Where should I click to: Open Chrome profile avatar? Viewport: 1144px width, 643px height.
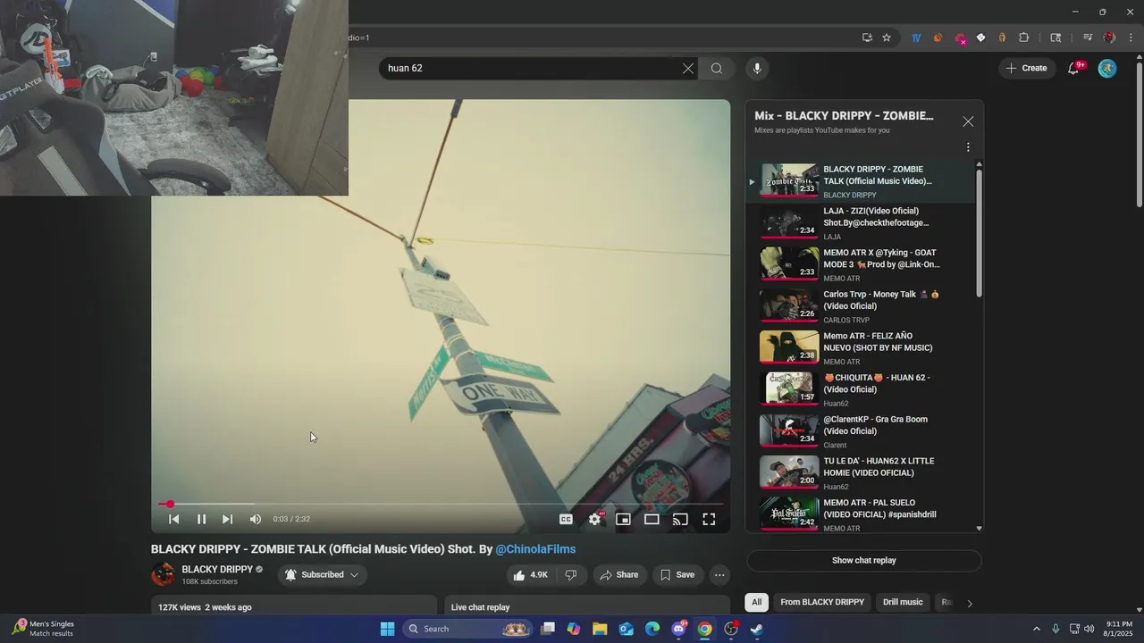[x=1109, y=38]
